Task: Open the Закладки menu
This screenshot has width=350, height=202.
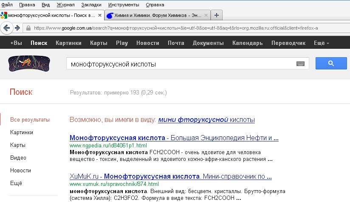Action: [x=91, y=5]
